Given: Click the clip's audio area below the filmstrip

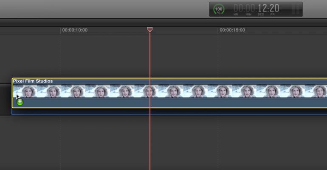Looking at the screenshot, I should point(169,102).
